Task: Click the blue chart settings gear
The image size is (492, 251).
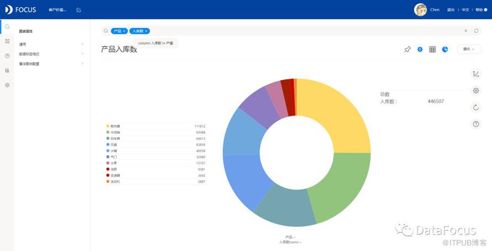Action: tap(420, 49)
